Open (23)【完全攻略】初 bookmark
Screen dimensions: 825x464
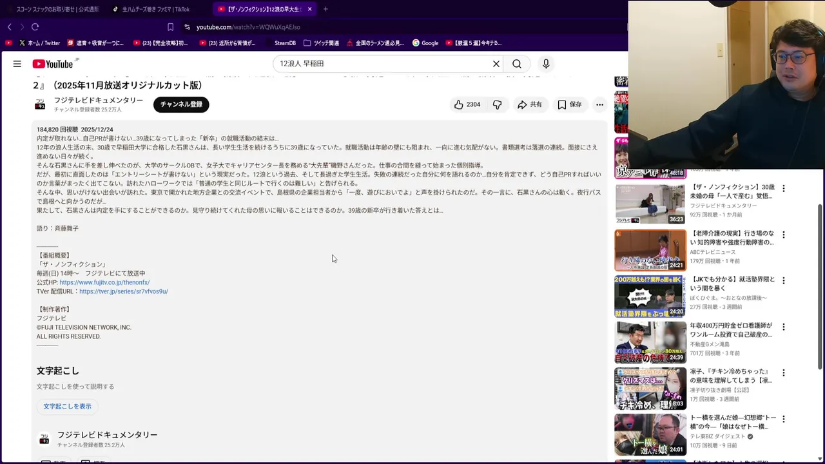(160, 43)
